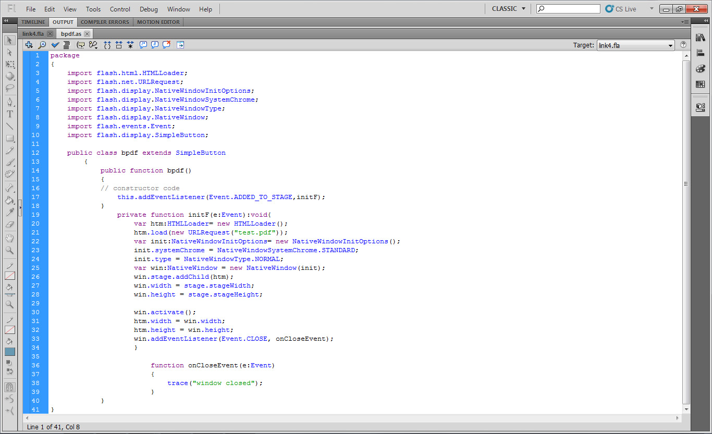Collapse code between braces

(x=107, y=45)
